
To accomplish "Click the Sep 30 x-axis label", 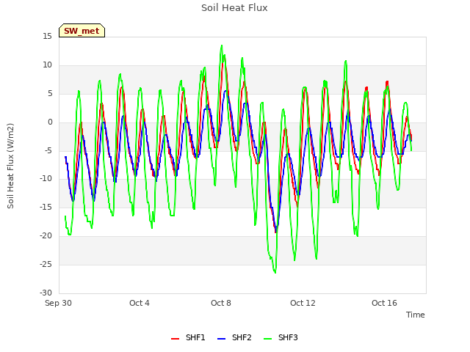I will [x=58, y=303].
